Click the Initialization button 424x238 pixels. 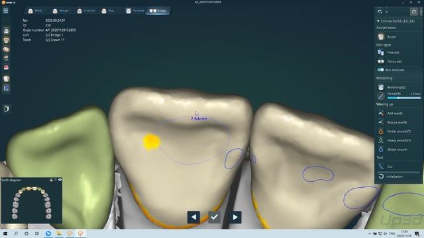pos(398,177)
